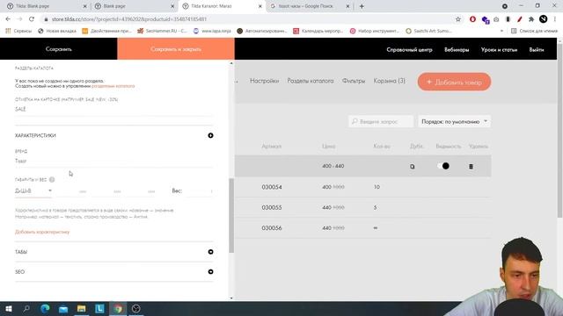The width and height of the screenshot is (563, 316).
Task: Open Календарь меропр... bookmark
Action: click(318, 32)
